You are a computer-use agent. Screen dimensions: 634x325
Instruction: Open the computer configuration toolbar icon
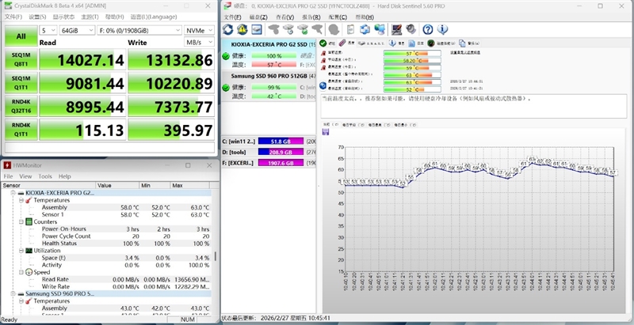point(396,29)
